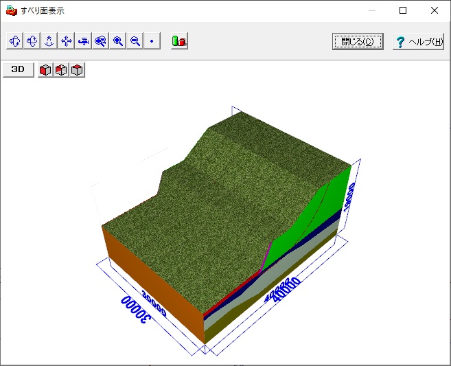451x366 pixels.
Task: Click the zoom in magnifier
Action: tap(118, 41)
